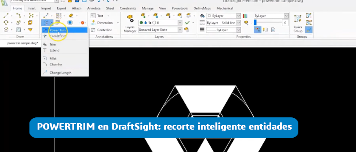Screen dimensions: 356x152
Task: Click the line weight icon with thick bars
Action: point(202,30)
